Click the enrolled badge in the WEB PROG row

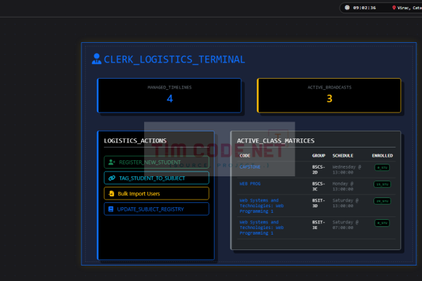point(382,184)
